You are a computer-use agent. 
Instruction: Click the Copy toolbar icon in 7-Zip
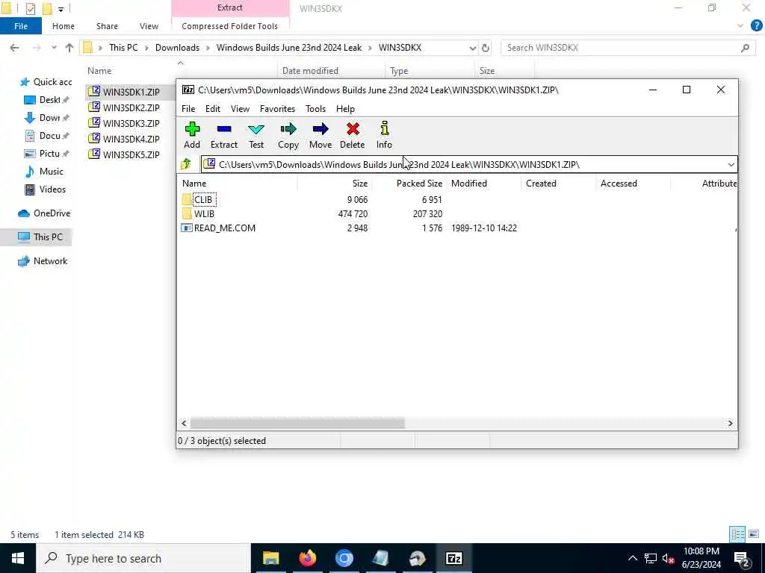(x=288, y=135)
